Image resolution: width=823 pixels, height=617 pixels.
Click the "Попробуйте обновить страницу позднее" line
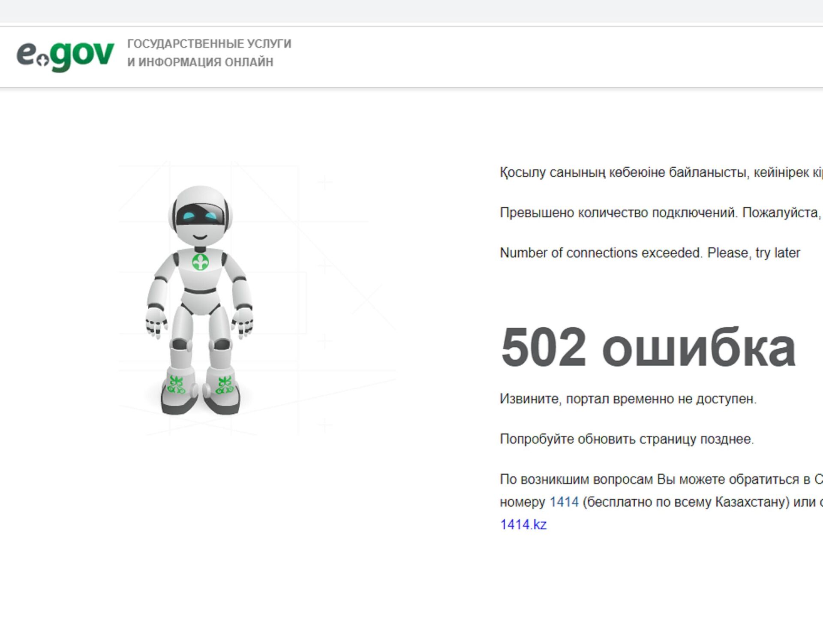coord(627,439)
